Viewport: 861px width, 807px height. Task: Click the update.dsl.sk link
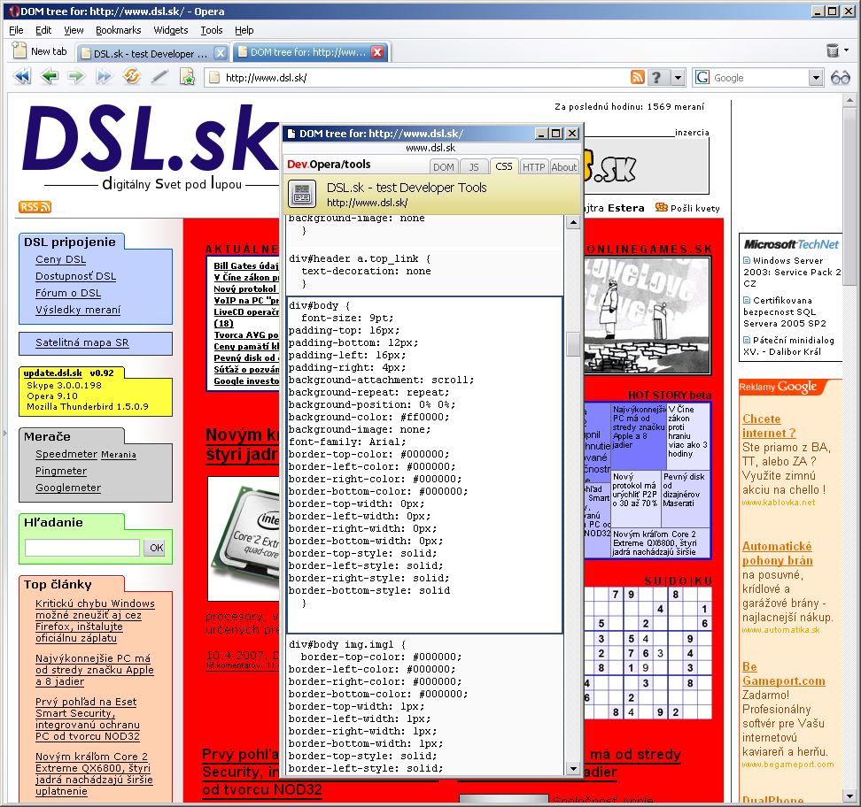point(53,373)
